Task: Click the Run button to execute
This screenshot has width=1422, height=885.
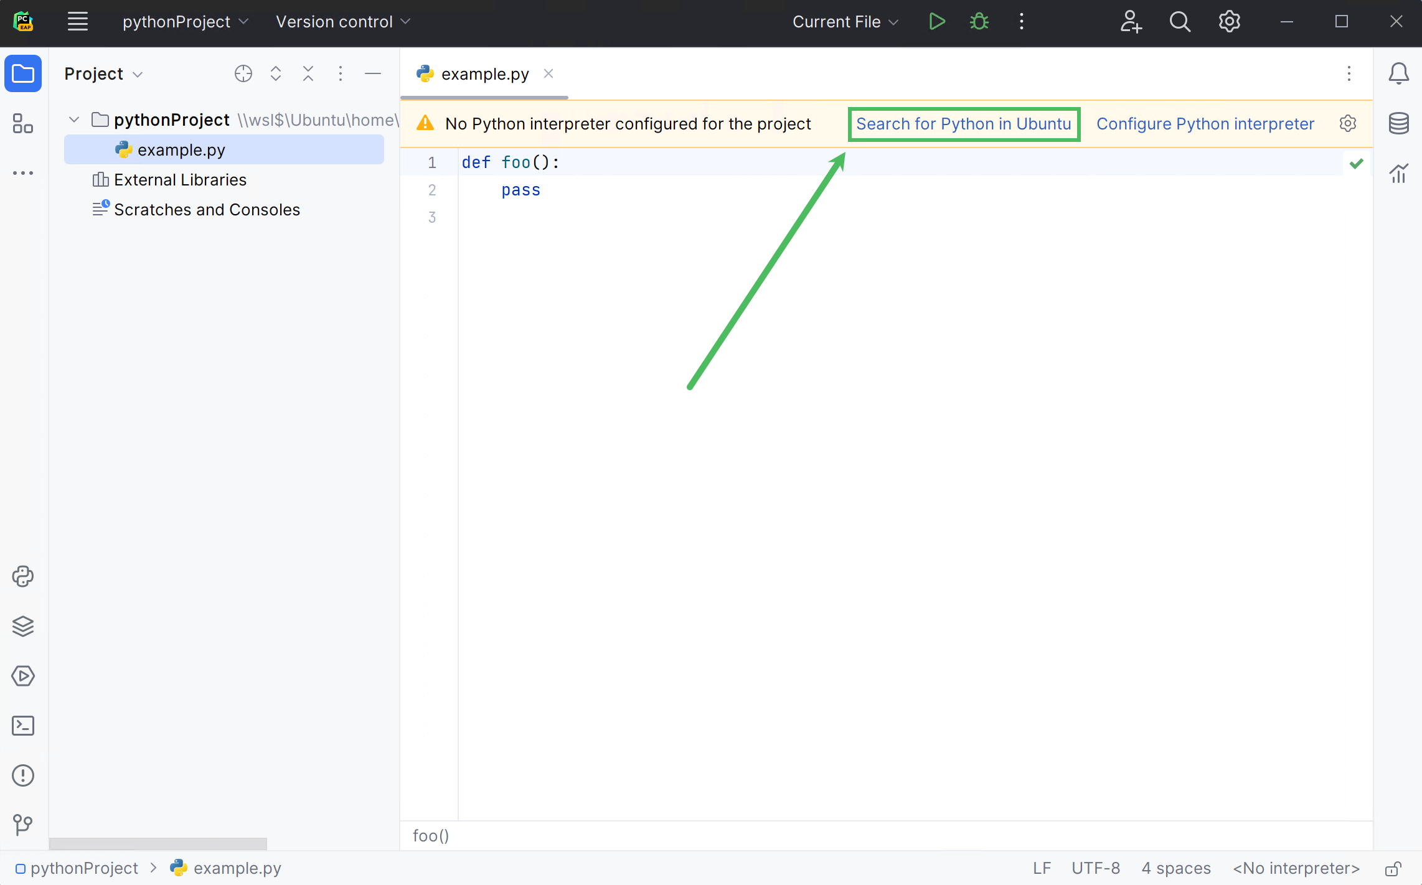Action: click(x=935, y=22)
